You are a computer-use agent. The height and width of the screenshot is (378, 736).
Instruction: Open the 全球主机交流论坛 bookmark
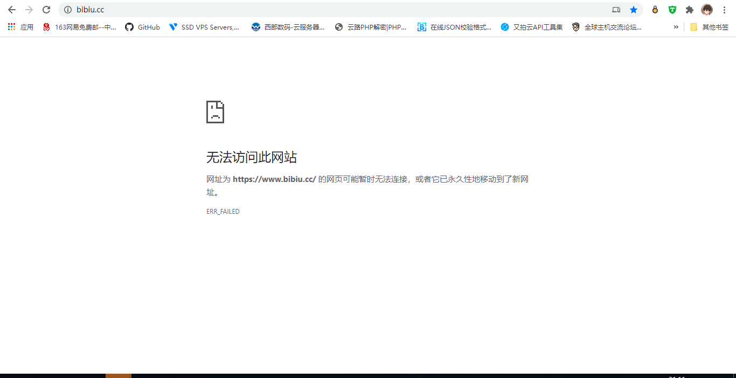(607, 27)
